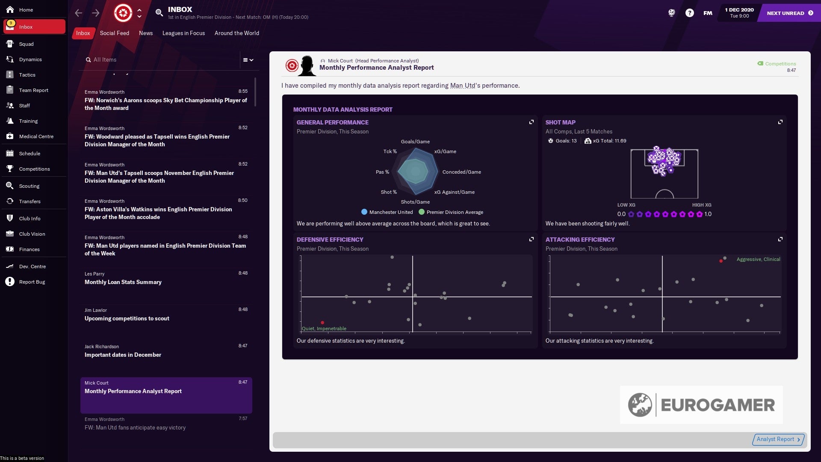Open search with the magnifier icon
This screenshot has height=462, width=821.
159,13
